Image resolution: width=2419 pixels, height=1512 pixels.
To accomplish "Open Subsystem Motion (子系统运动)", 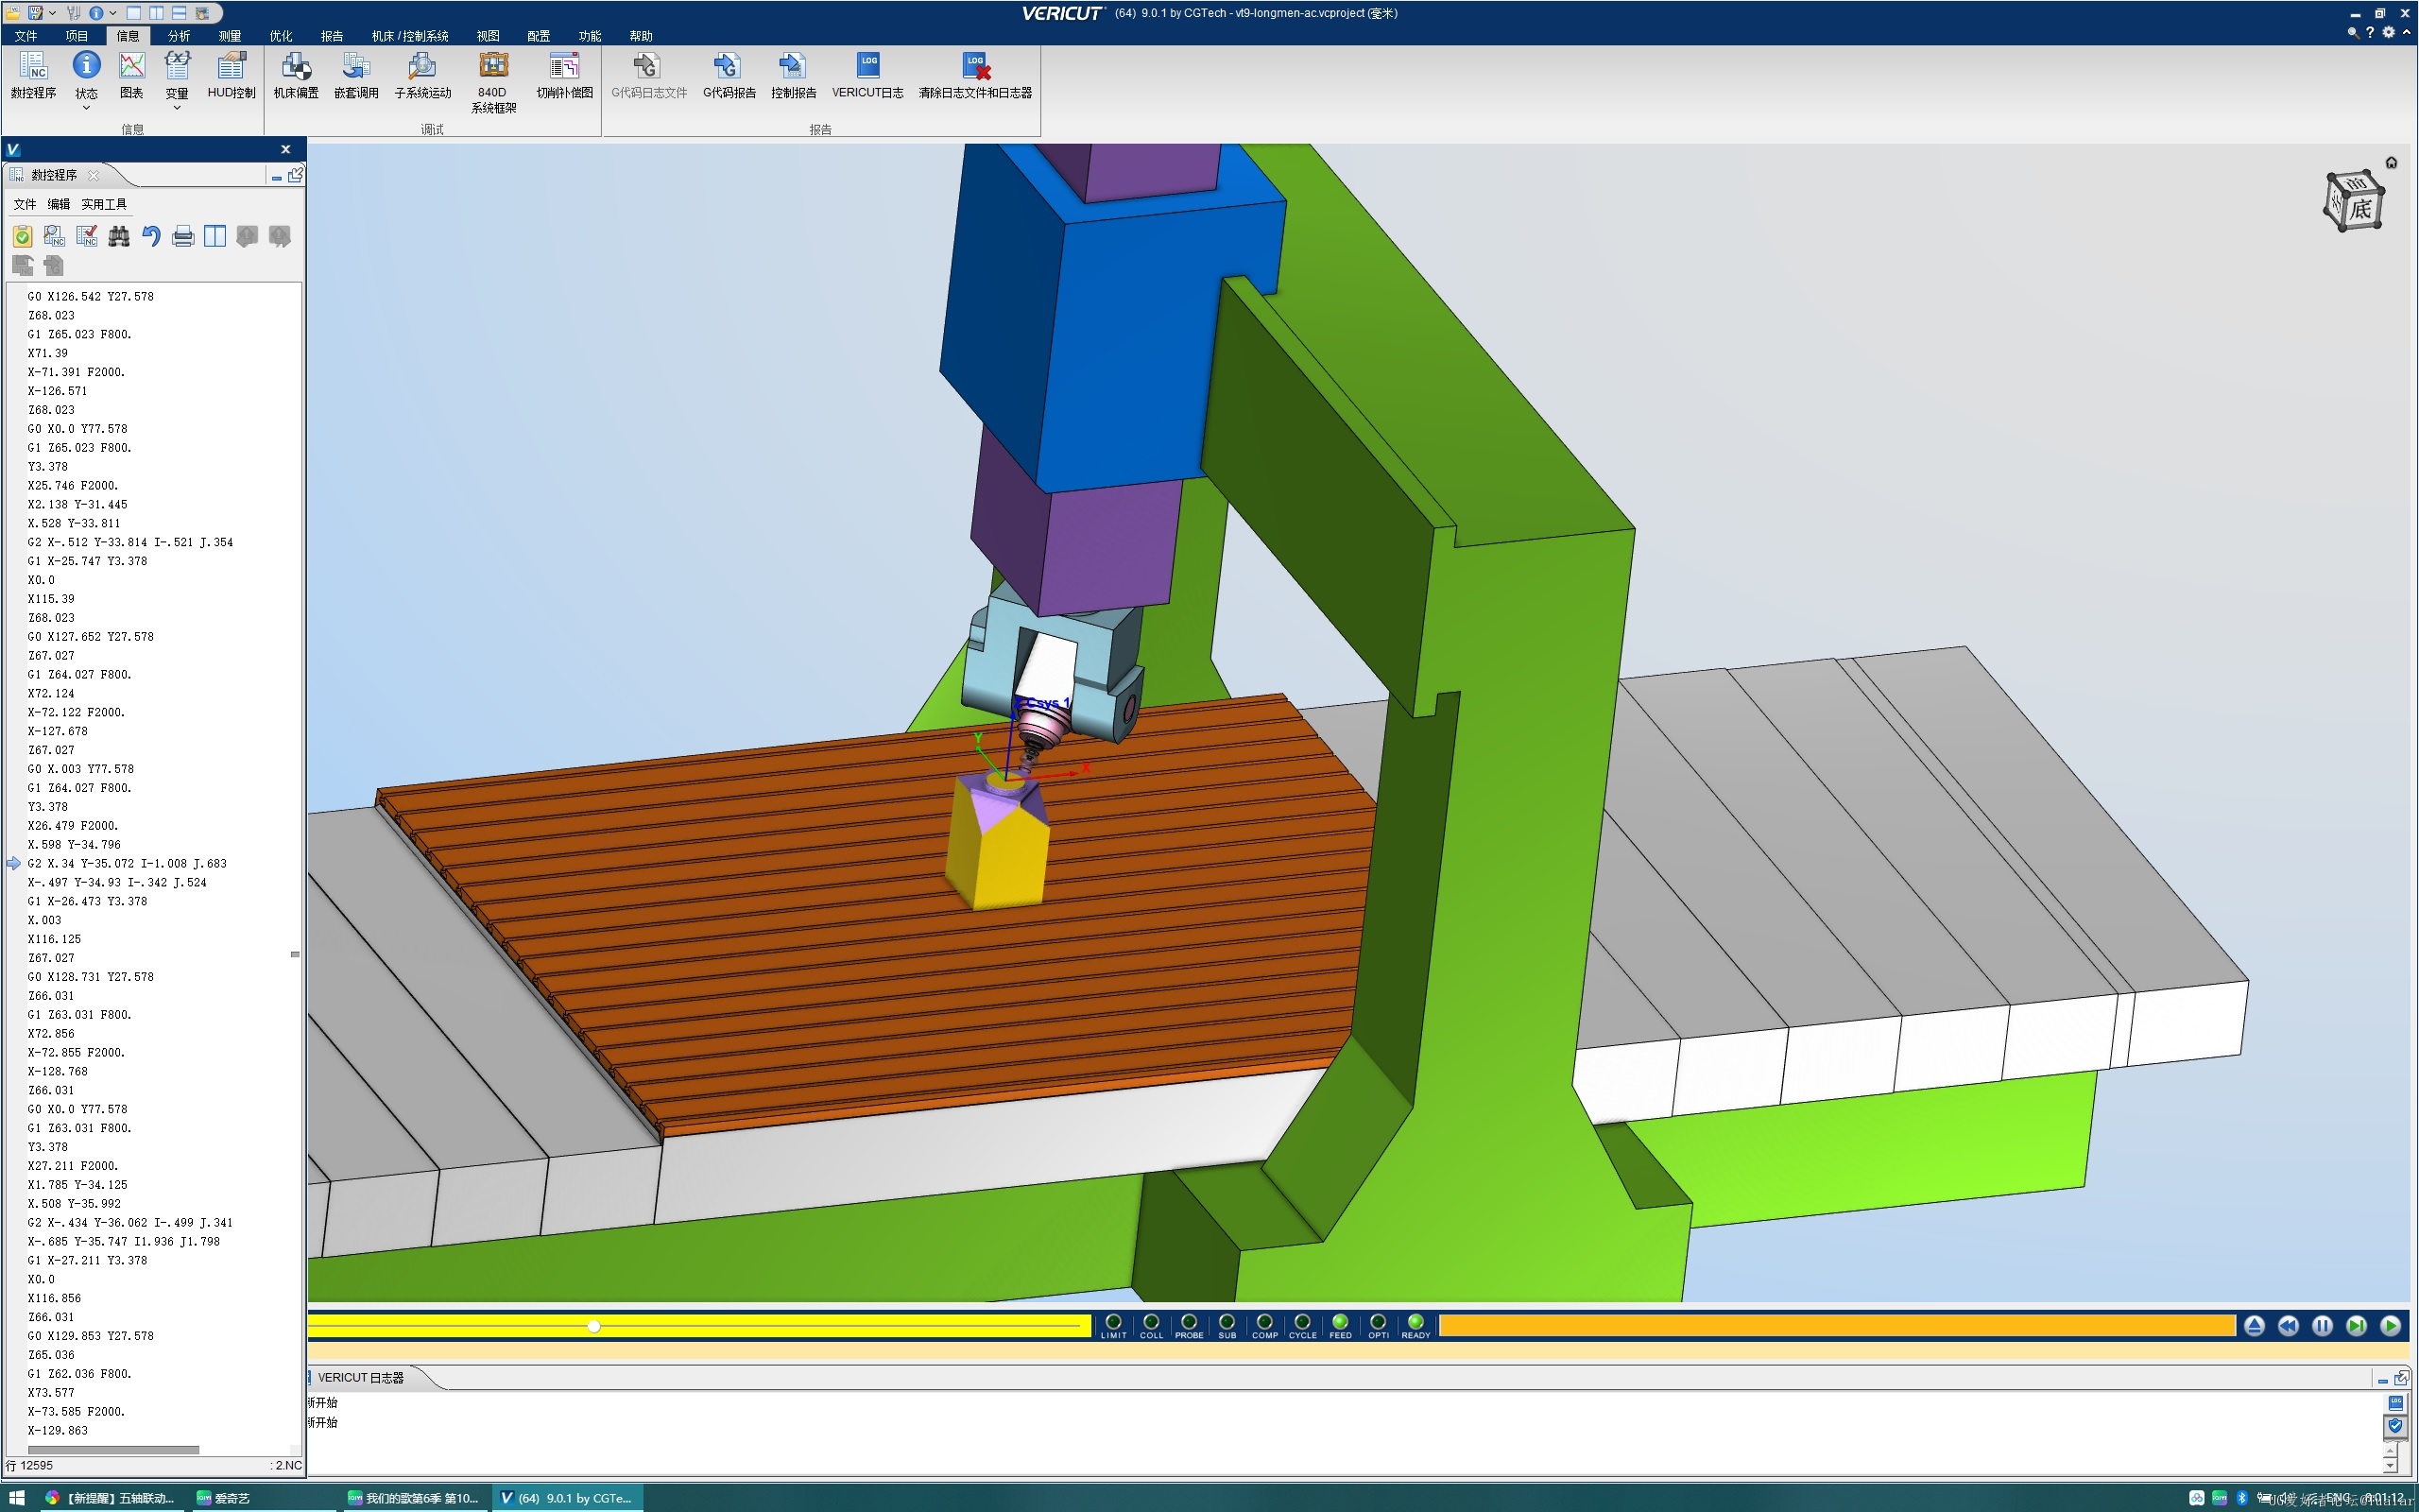I will [422, 76].
